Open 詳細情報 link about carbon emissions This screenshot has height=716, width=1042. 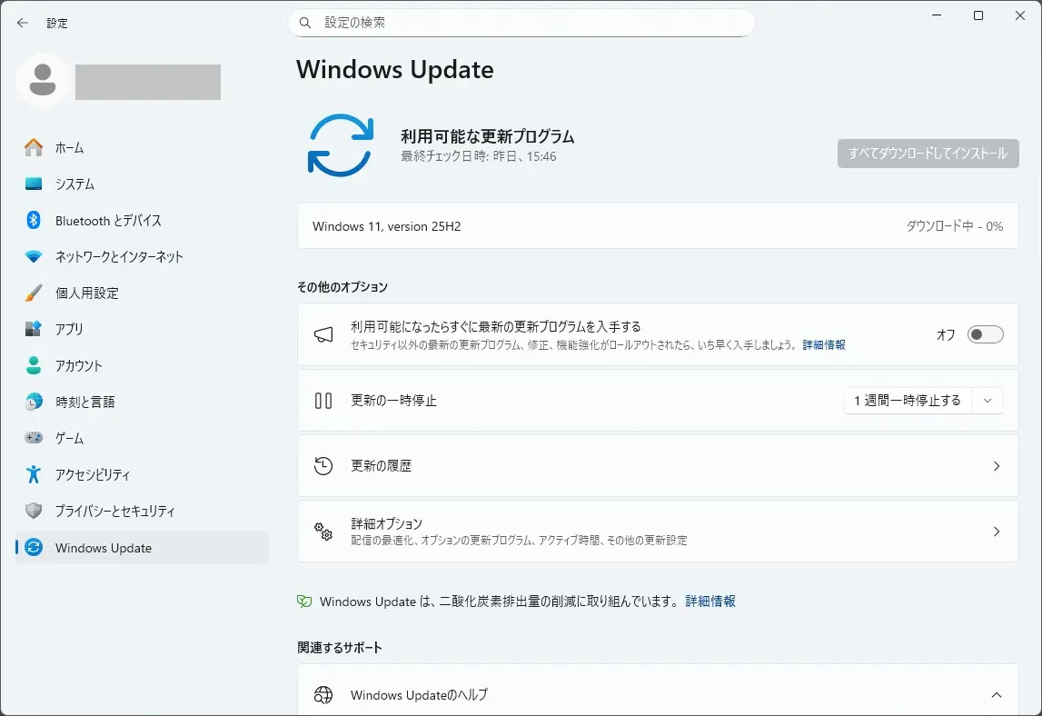pos(710,602)
